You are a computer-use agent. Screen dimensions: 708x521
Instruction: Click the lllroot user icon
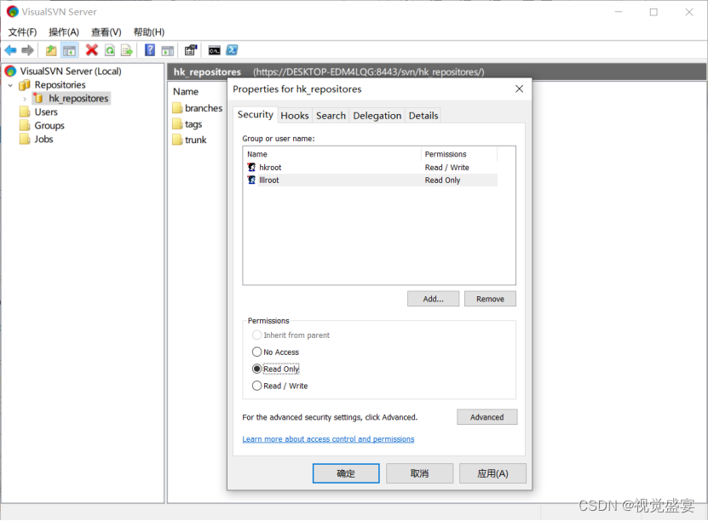[252, 180]
